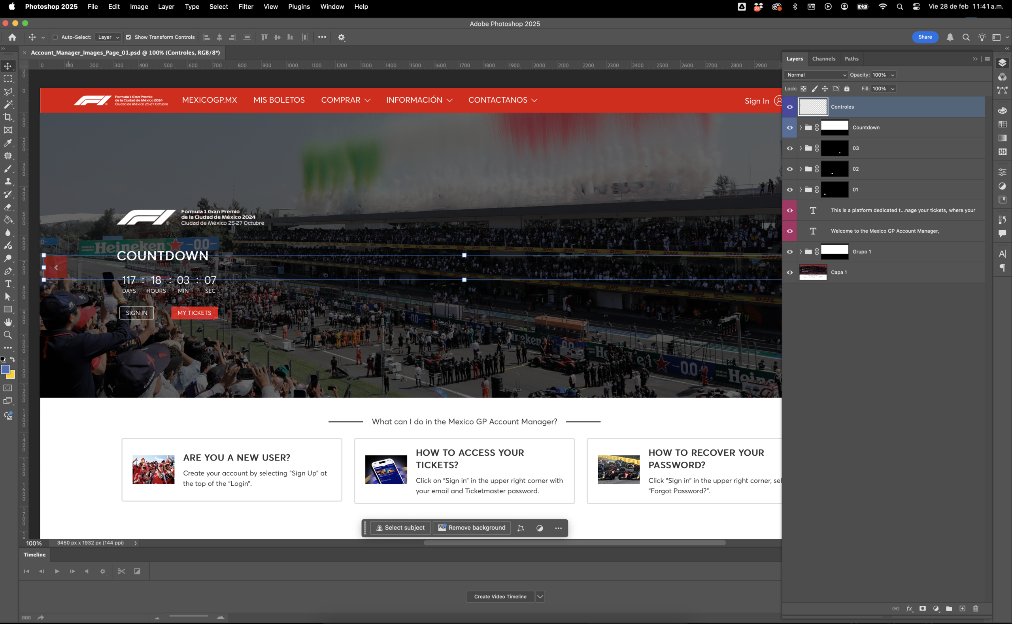
Task: Click the add layer style fx icon
Action: (909, 608)
